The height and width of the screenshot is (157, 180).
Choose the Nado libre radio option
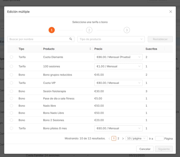[11, 106]
